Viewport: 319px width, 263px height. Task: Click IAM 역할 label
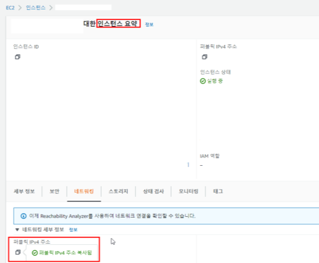(210, 156)
